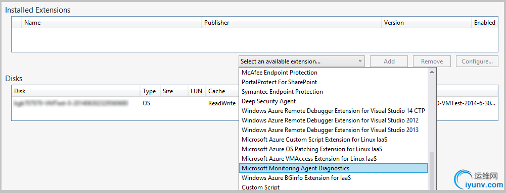The width and height of the screenshot is (506, 193).
Task: Open the 'Select an available extension' dropdown
Action: [x=302, y=61]
